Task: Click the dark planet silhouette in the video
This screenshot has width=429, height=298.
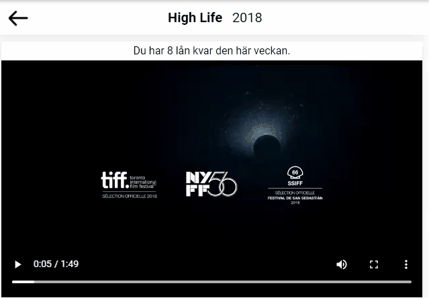Action: (267, 146)
